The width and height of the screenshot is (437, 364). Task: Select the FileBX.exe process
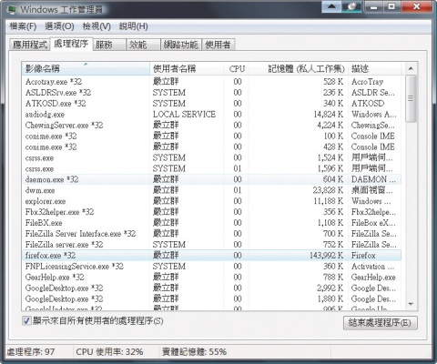[212, 223]
